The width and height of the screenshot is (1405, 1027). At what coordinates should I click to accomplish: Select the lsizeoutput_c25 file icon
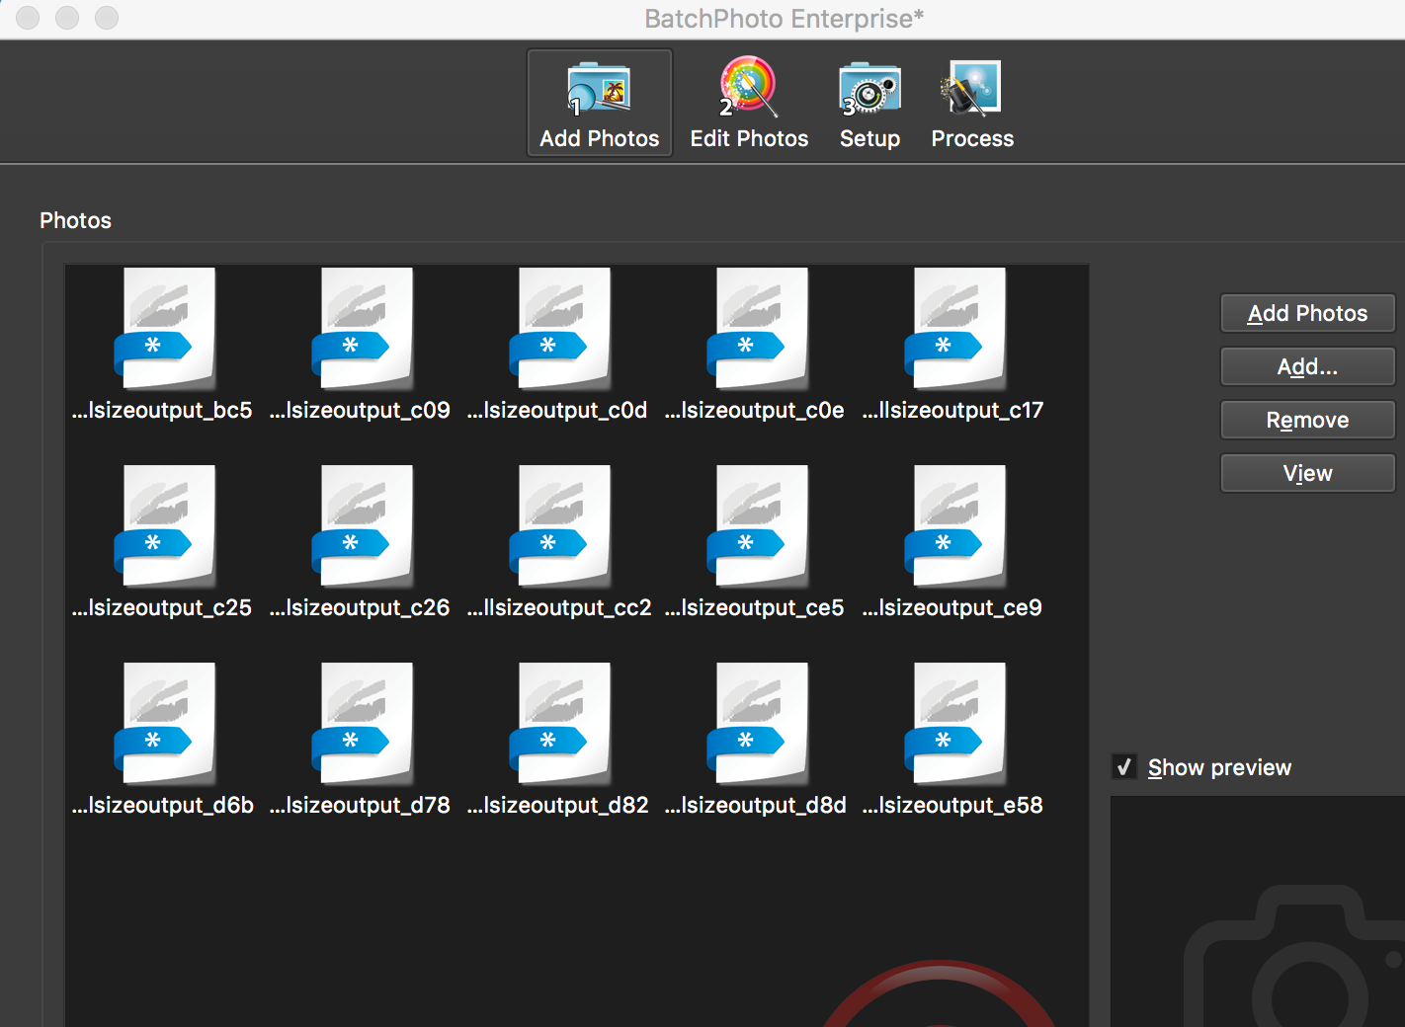pos(164,526)
